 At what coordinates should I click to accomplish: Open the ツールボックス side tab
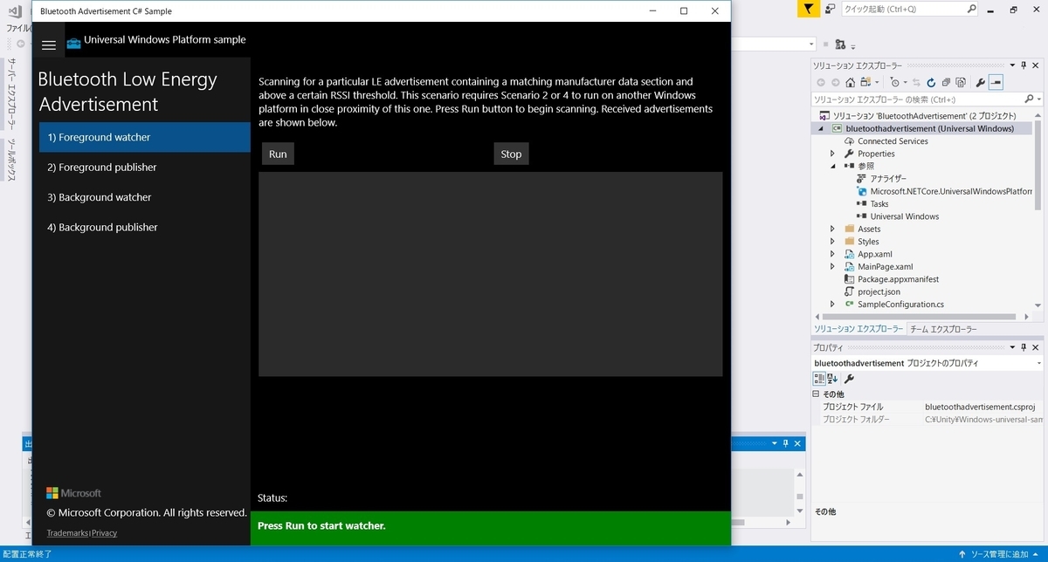(x=11, y=160)
